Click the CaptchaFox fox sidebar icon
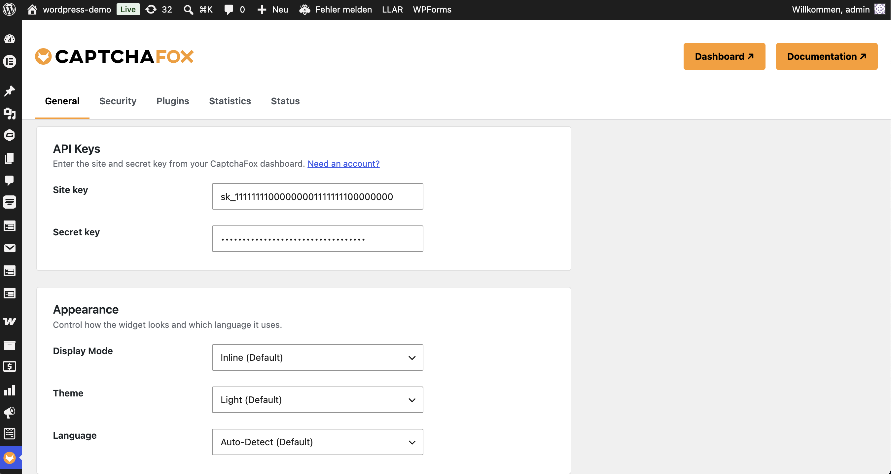The height and width of the screenshot is (474, 891). pos(10,458)
